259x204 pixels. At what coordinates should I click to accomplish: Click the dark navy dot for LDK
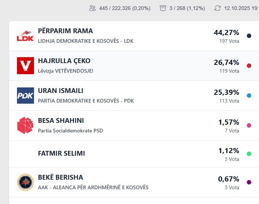pyautogui.click(x=249, y=36)
